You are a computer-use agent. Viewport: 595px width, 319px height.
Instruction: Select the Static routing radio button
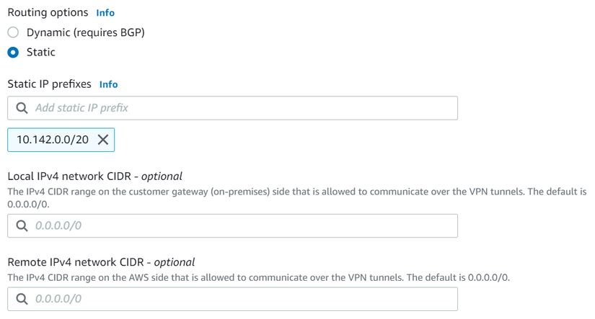point(13,53)
